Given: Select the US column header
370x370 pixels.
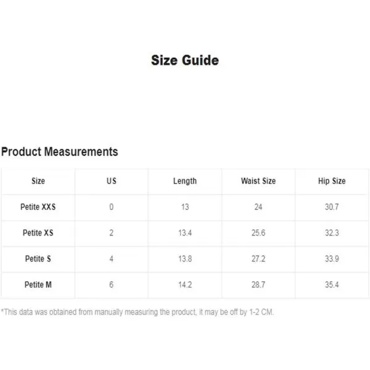Looking at the screenshot, I should [x=112, y=181].
